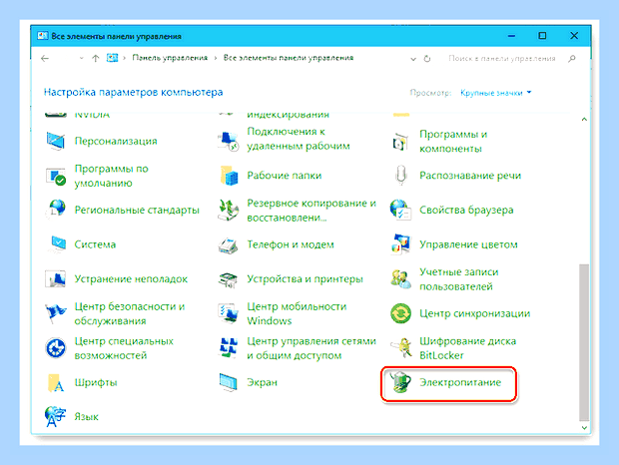Click the Центр безопасности и обслуживания flag icon

pyautogui.click(x=55, y=313)
